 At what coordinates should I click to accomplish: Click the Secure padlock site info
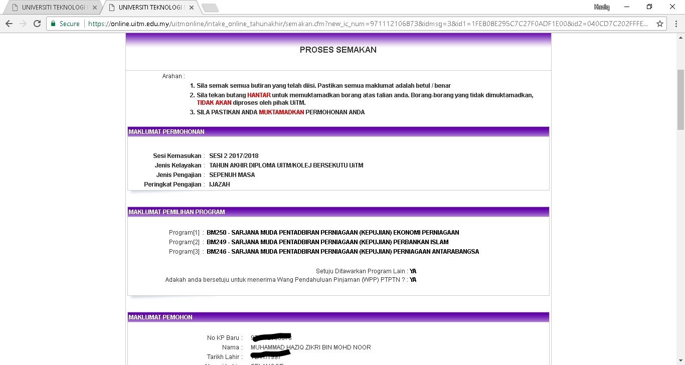(66, 24)
